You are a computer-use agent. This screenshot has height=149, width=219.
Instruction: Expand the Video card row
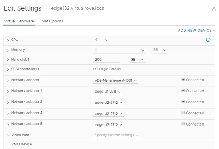click(x=8, y=135)
